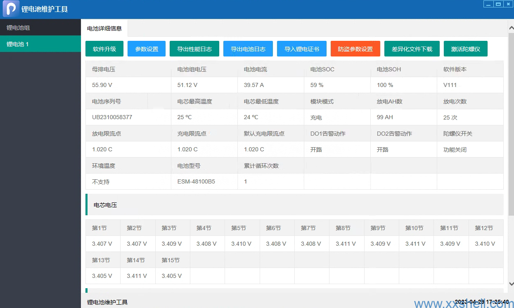
Task: Maximize the battery maintenance tool window
Action: click(498, 4)
